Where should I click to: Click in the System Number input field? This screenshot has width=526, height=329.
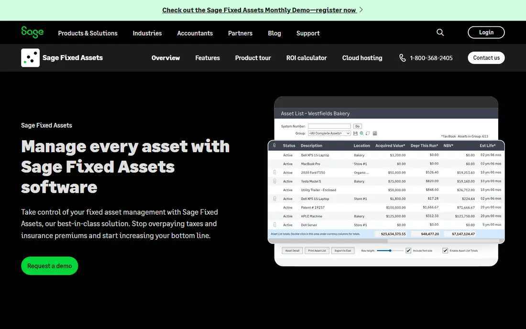point(329,126)
